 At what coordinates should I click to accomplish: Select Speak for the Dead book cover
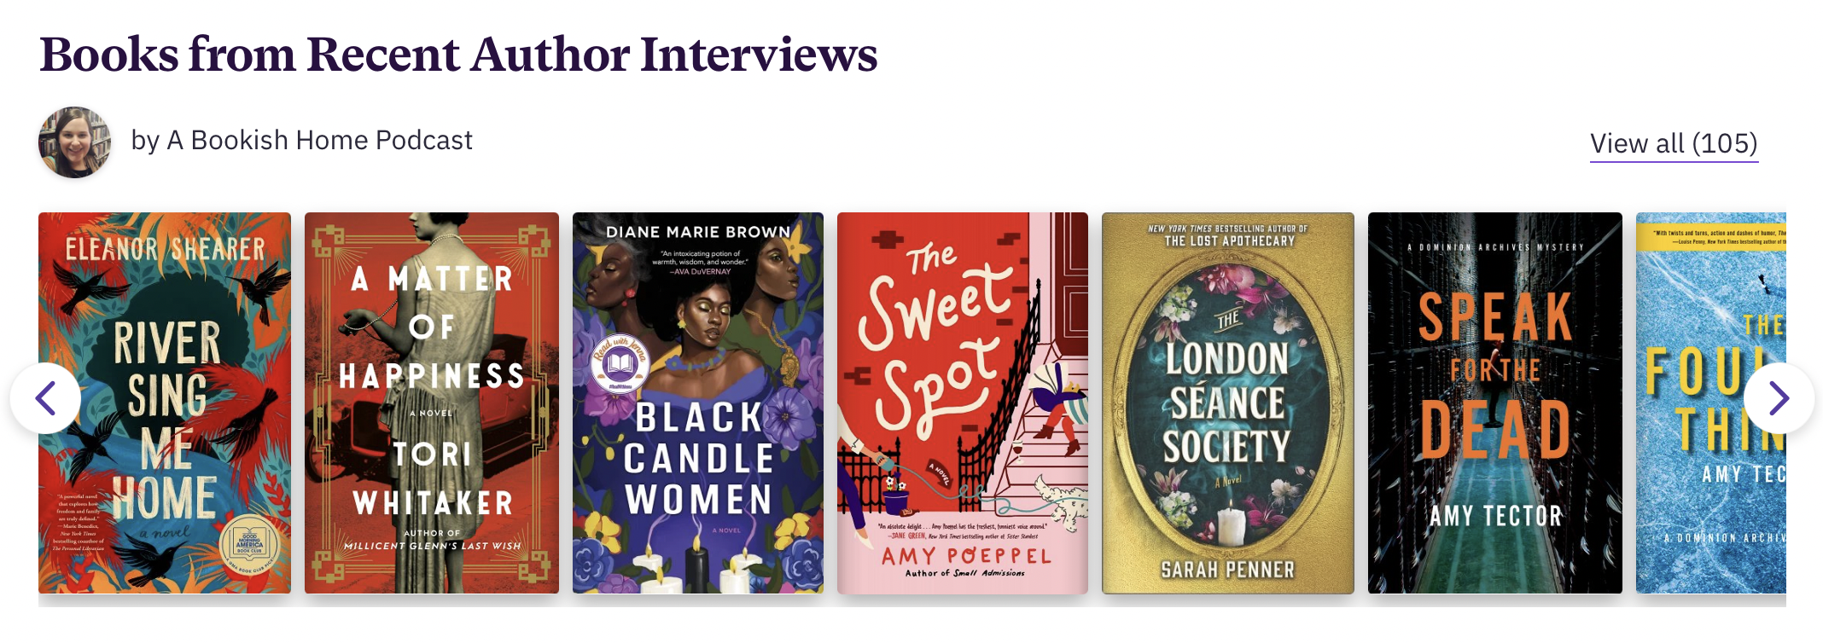(x=1495, y=403)
